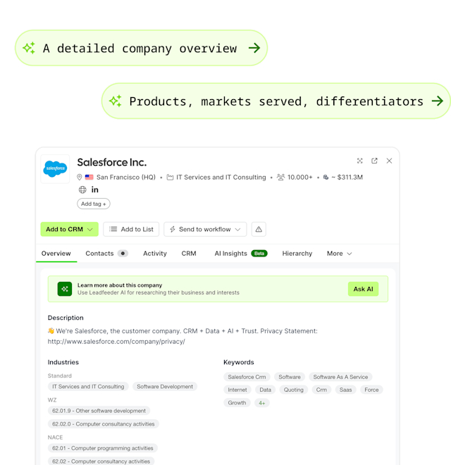Click the green Leadfeeder AI sparkle icon
Viewport: 451px width, 465px height.
point(65,289)
